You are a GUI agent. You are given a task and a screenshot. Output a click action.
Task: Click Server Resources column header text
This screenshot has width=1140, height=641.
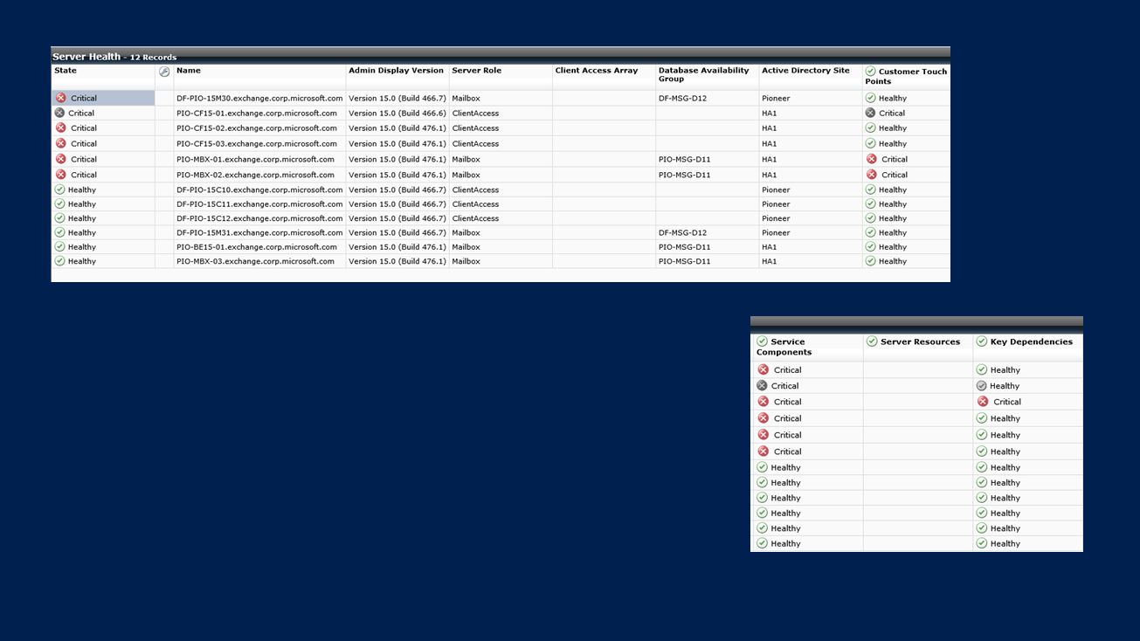[920, 341]
